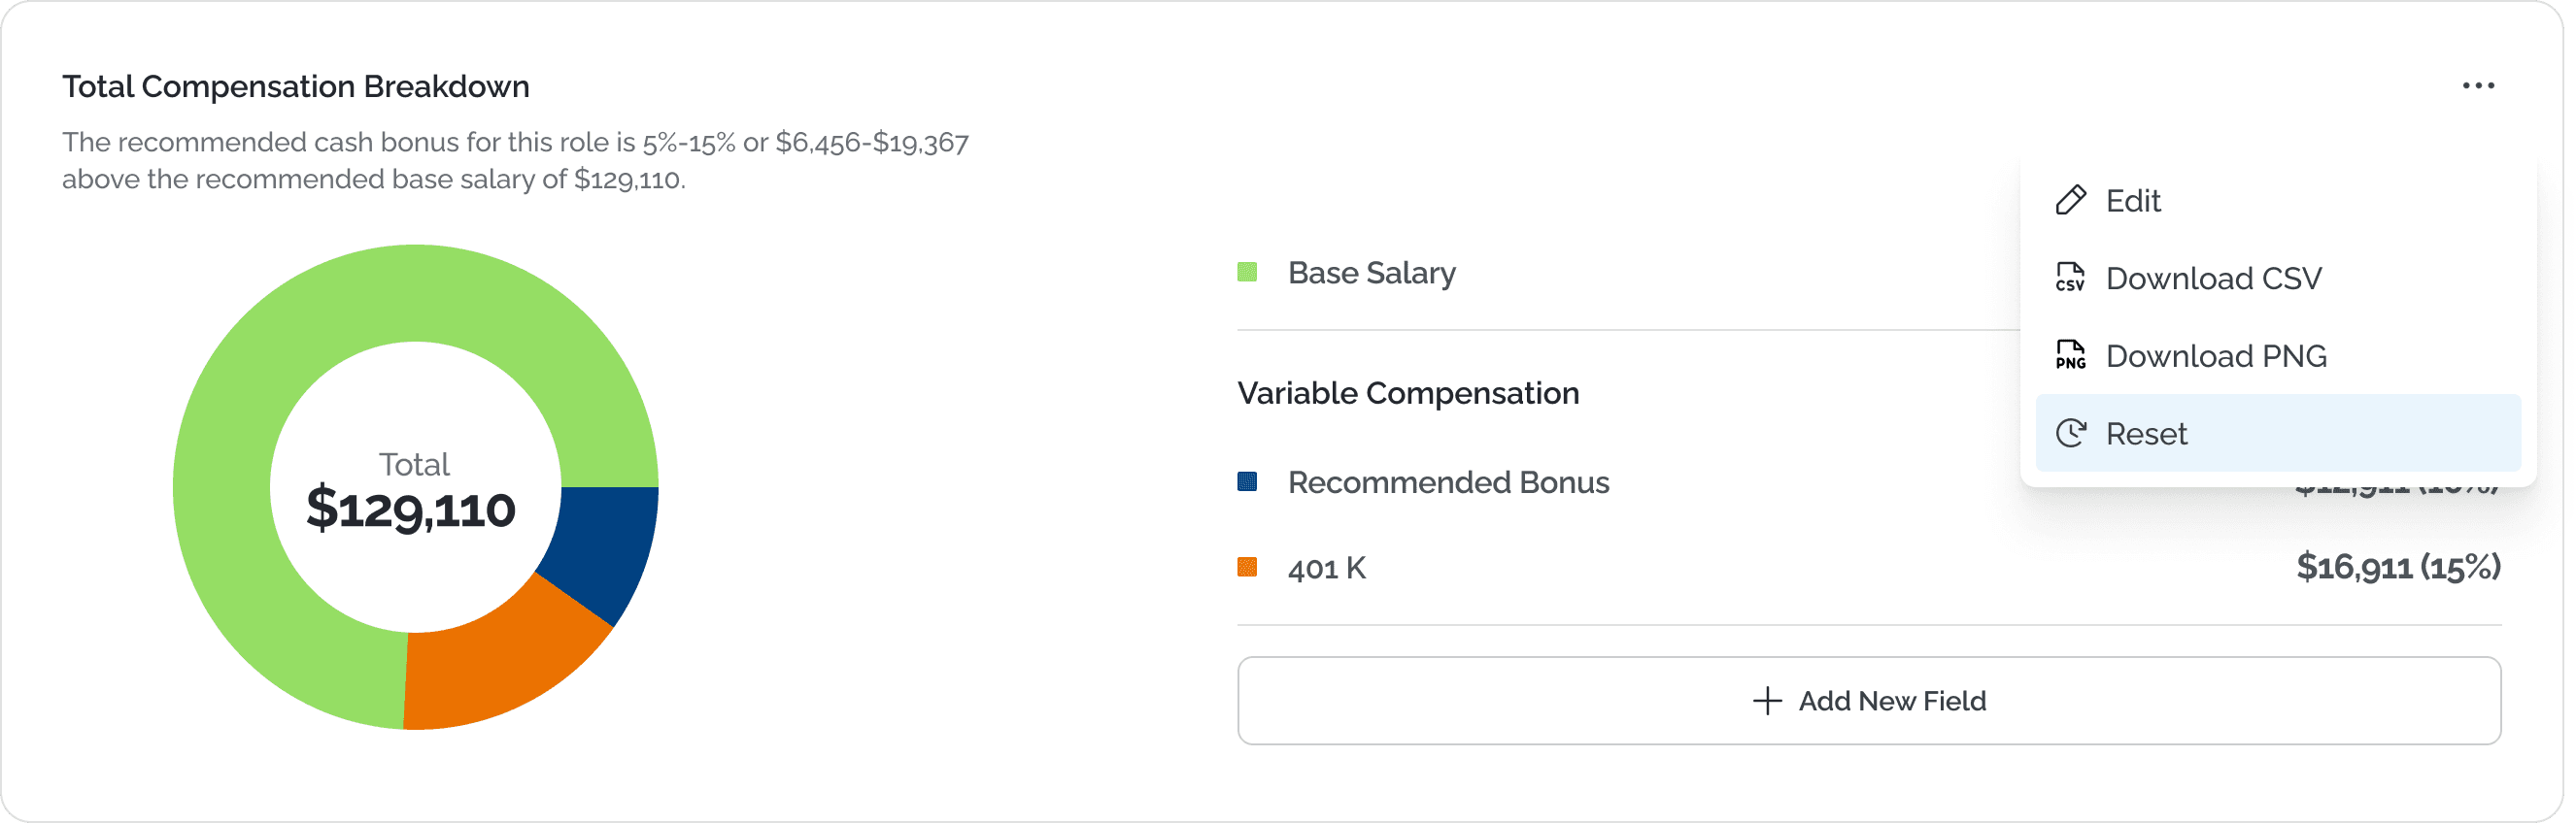The height and width of the screenshot is (823, 2576).
Task: Click the three-dot more options icon
Action: (2478, 86)
